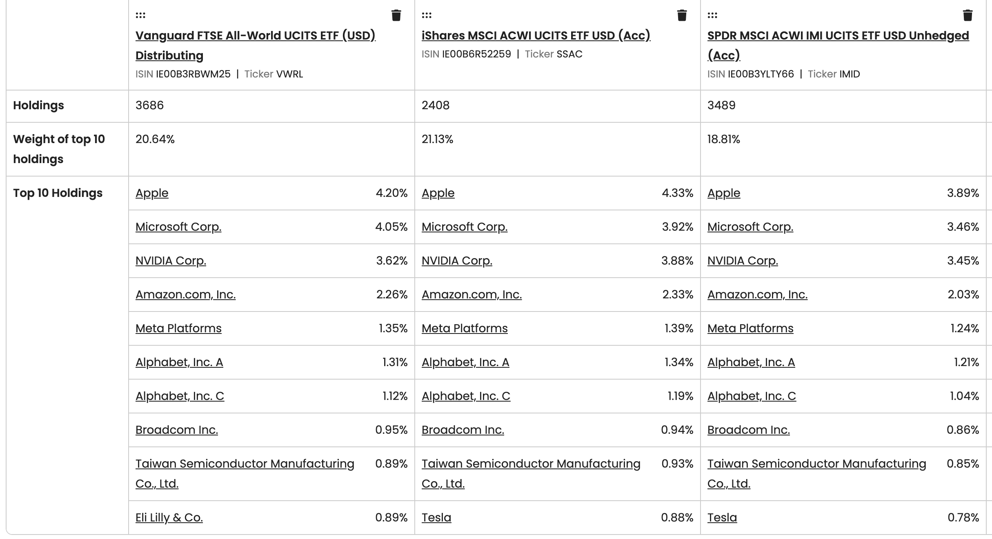Screen dimensions: 992x539
Task: Open Broadcom Inc. in iShares column
Action: (463, 430)
